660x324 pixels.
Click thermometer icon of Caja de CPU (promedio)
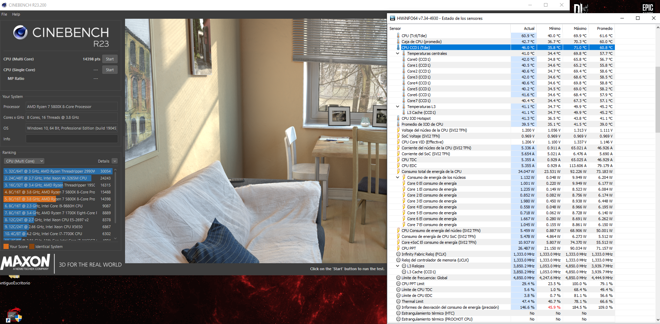click(398, 42)
